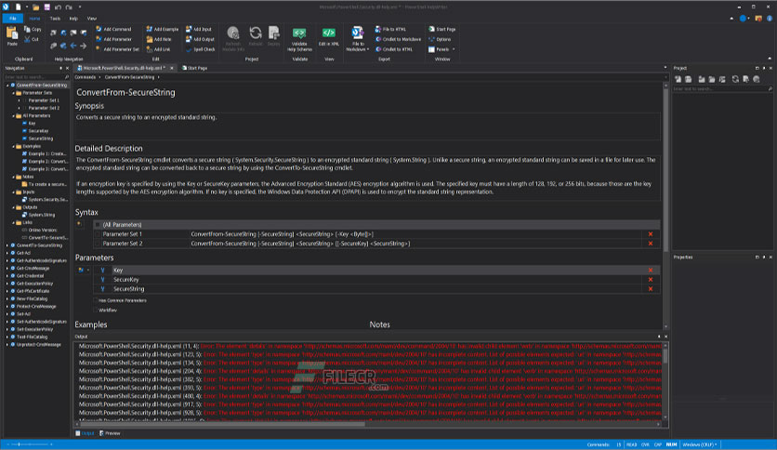
Task: Click Commands in the breadcrumb
Action: [x=86, y=77]
